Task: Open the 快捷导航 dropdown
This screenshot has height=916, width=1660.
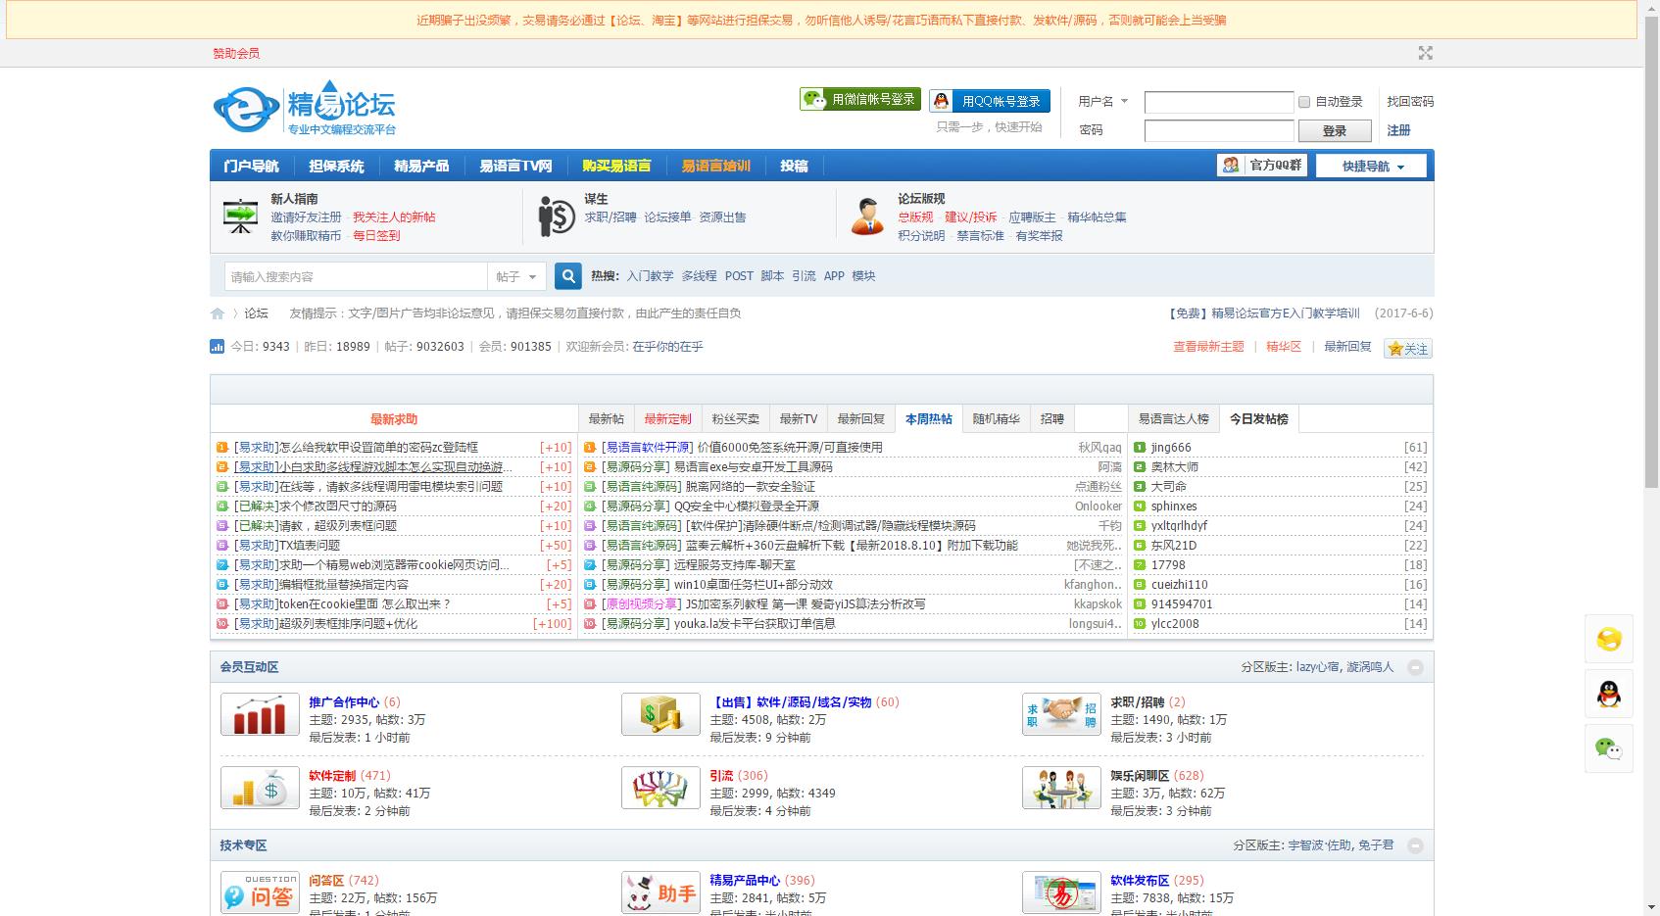Action: click(x=1372, y=167)
